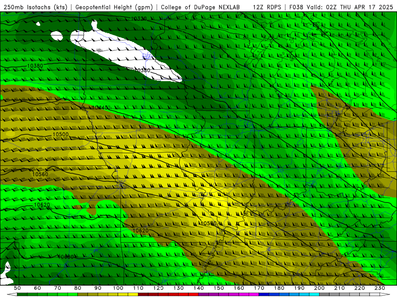Viewport: 397px width, 297px height.
Task: Click the 200 knot color scale label
Action: 320,288
